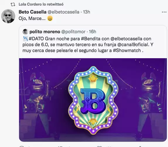This screenshot has height=147, width=168.
Task: Open the three-dot more options menu
Action: (x=164, y=12)
